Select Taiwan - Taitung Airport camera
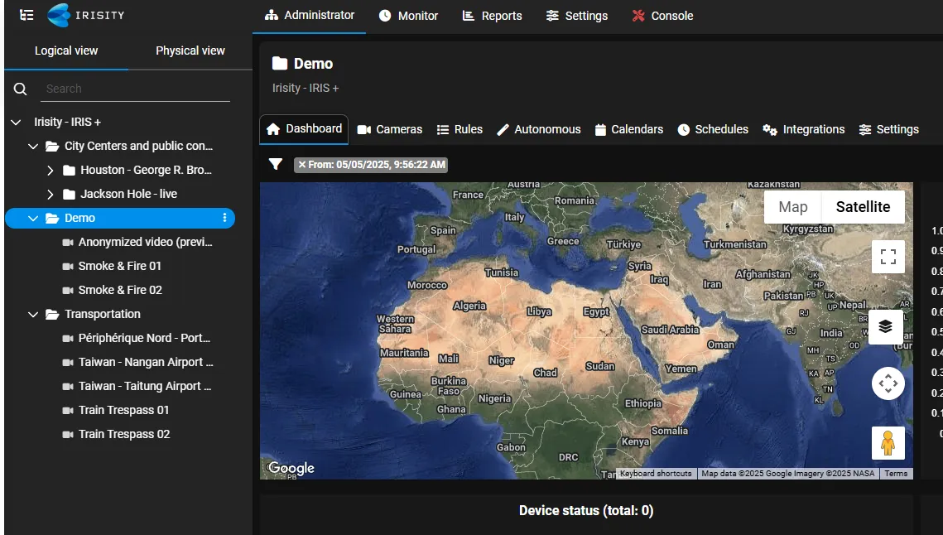This screenshot has height=535, width=943. click(145, 387)
